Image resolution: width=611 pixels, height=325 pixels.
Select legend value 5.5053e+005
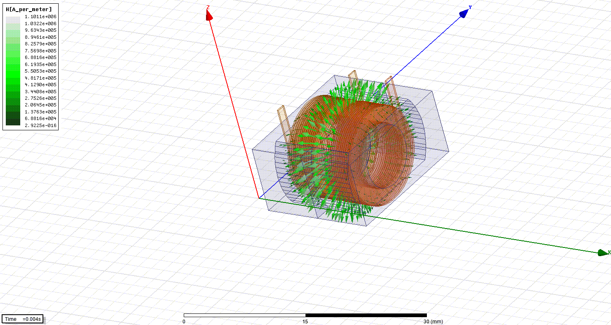pyautogui.click(x=40, y=71)
